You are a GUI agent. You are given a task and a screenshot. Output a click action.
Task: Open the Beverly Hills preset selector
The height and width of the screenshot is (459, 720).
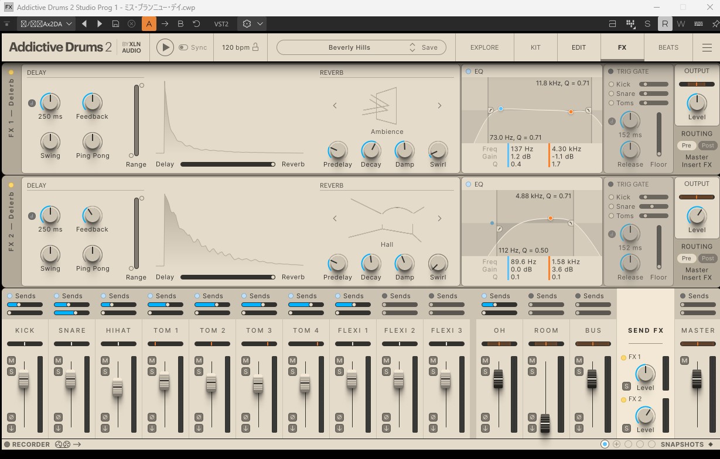(x=349, y=47)
